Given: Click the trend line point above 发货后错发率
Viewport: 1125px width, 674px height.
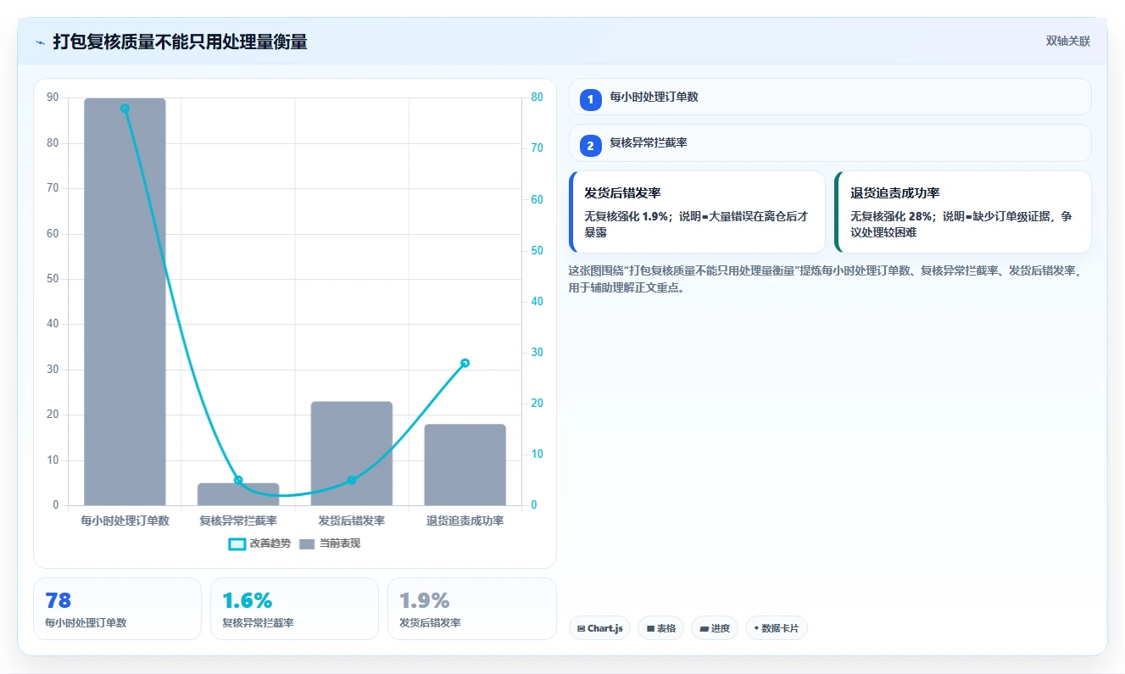Looking at the screenshot, I should (x=352, y=480).
